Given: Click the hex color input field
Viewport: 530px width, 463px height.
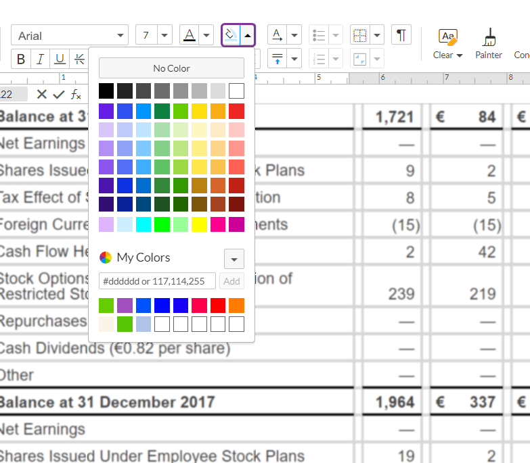Looking at the screenshot, I should [157, 281].
